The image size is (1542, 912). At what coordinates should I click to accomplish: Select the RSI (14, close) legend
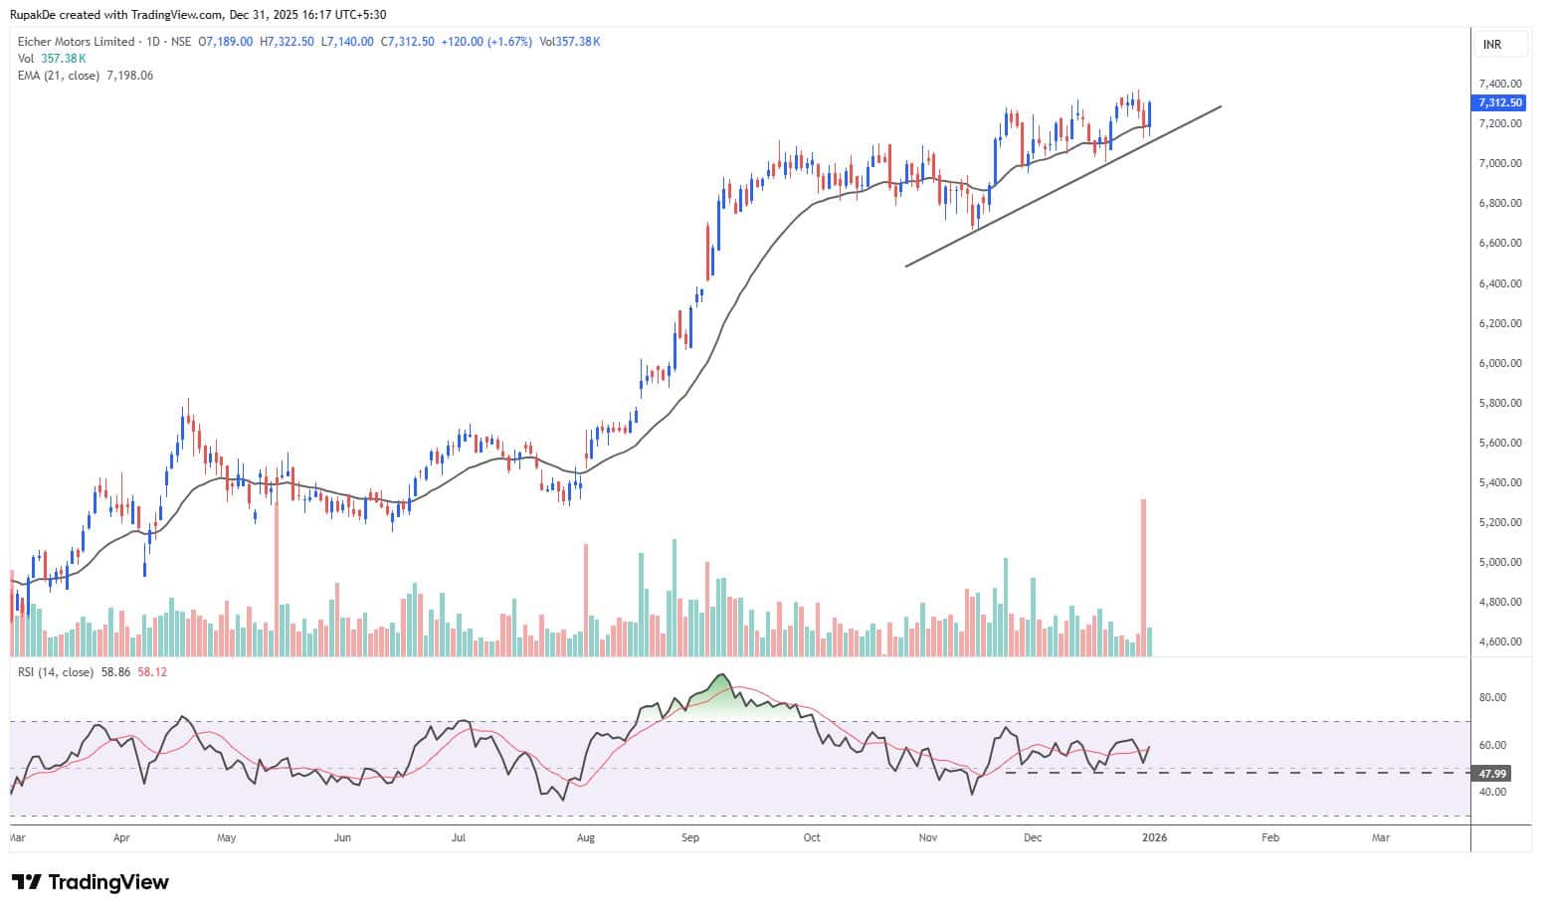point(56,672)
